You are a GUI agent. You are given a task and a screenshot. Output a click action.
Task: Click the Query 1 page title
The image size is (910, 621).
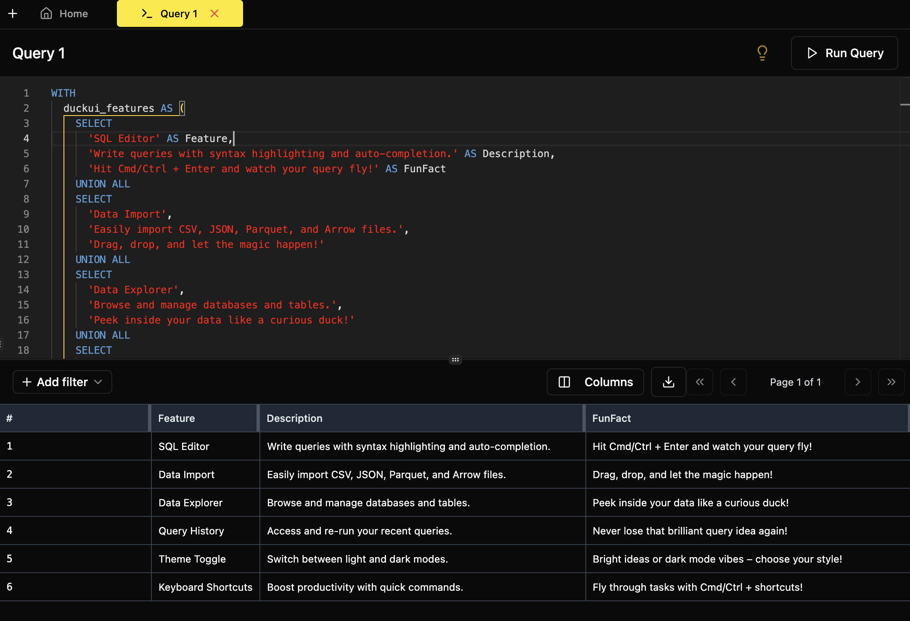39,53
